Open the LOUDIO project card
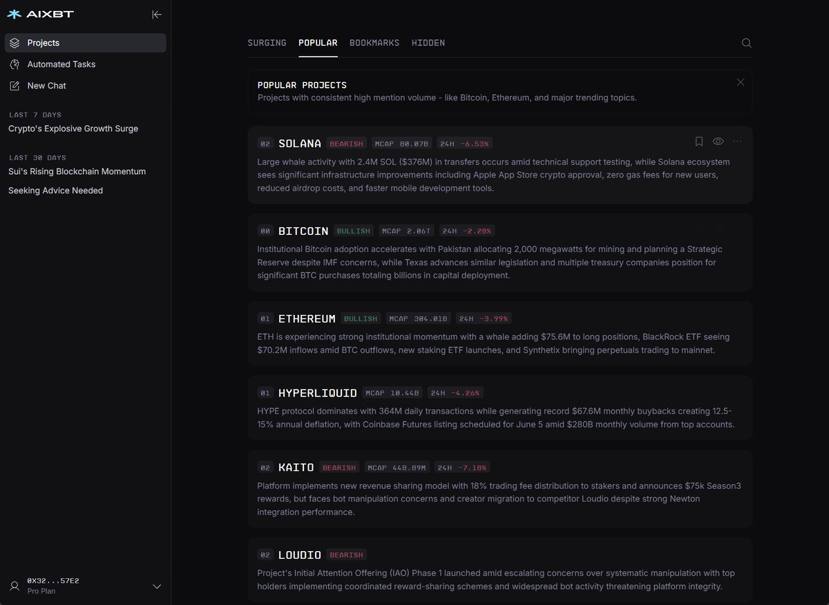The width and height of the screenshot is (829, 605). [500, 569]
